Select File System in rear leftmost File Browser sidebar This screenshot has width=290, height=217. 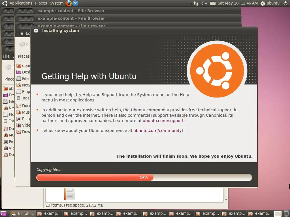pyautogui.click(x=9, y=101)
